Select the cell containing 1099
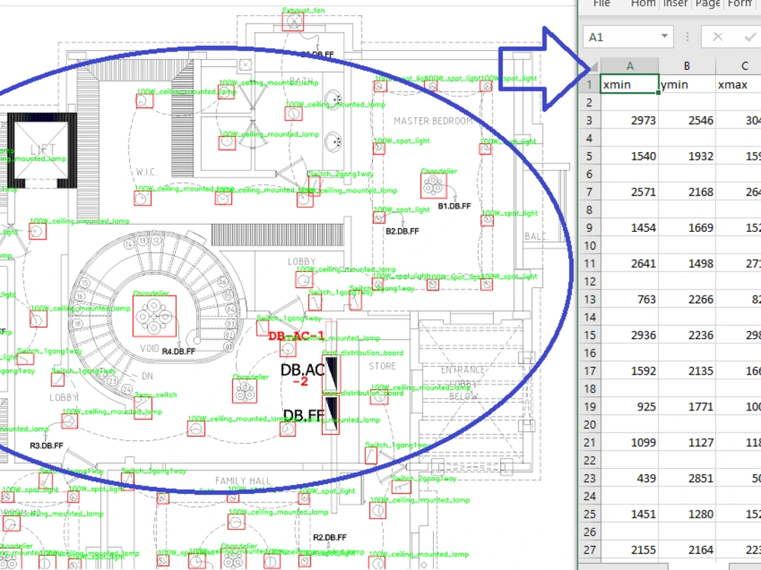The width and height of the screenshot is (761, 570). (x=629, y=442)
